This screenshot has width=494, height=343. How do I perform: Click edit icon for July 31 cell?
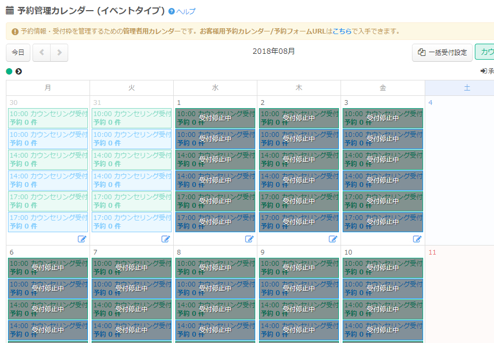(166, 239)
